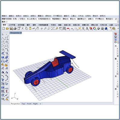Select the arrow pointer tool in sidebar
This screenshot has width=120, height=120.
[x=3, y=34]
